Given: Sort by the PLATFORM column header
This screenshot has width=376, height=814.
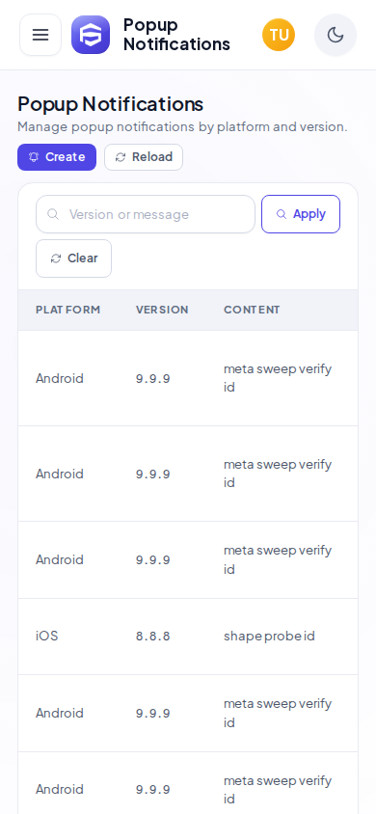Looking at the screenshot, I should [67, 310].
